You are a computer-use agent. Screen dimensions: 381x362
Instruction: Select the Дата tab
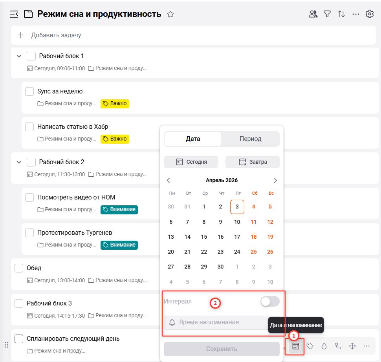coord(192,139)
